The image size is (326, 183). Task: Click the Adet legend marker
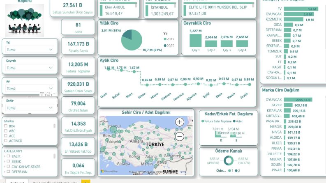[x=234, y=121]
